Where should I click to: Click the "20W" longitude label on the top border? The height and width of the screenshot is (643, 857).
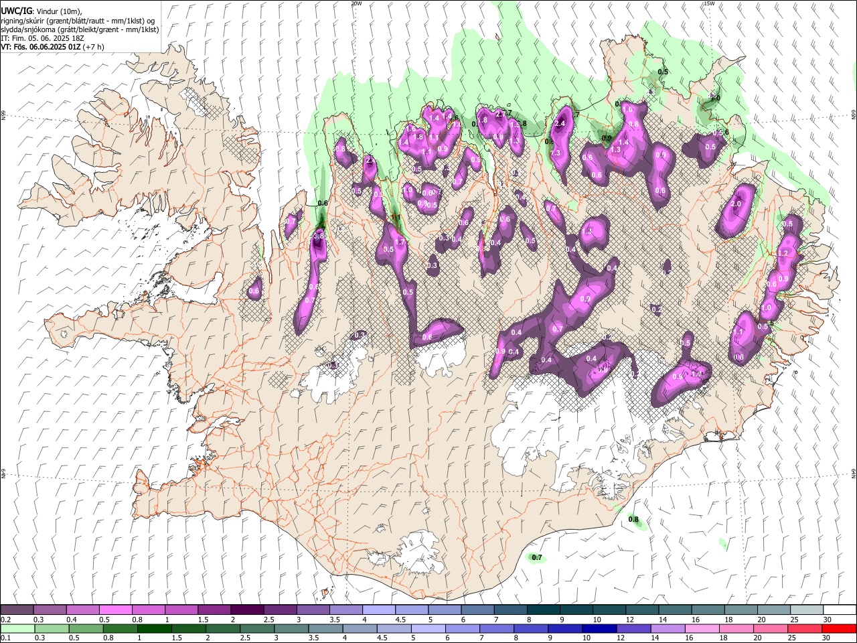pos(356,3)
